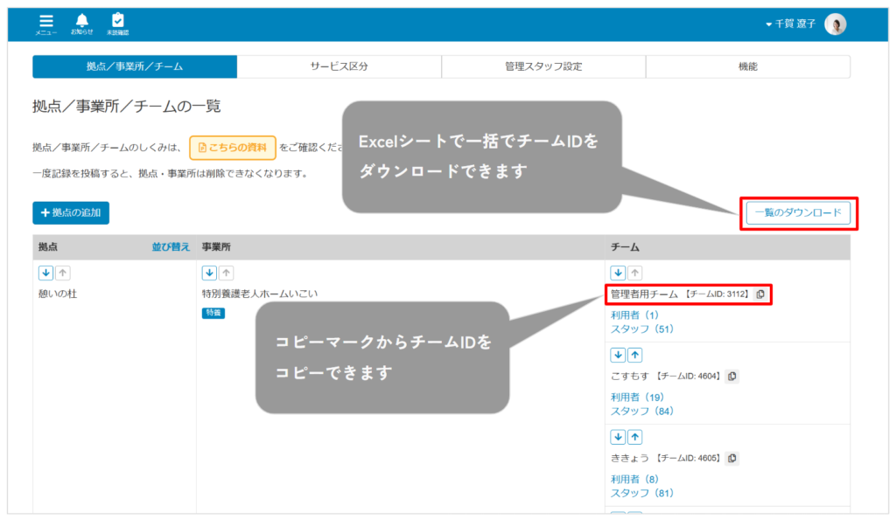Open the メニュー hamburger icon
Viewport: 896px width, 519px height.
tap(45, 19)
